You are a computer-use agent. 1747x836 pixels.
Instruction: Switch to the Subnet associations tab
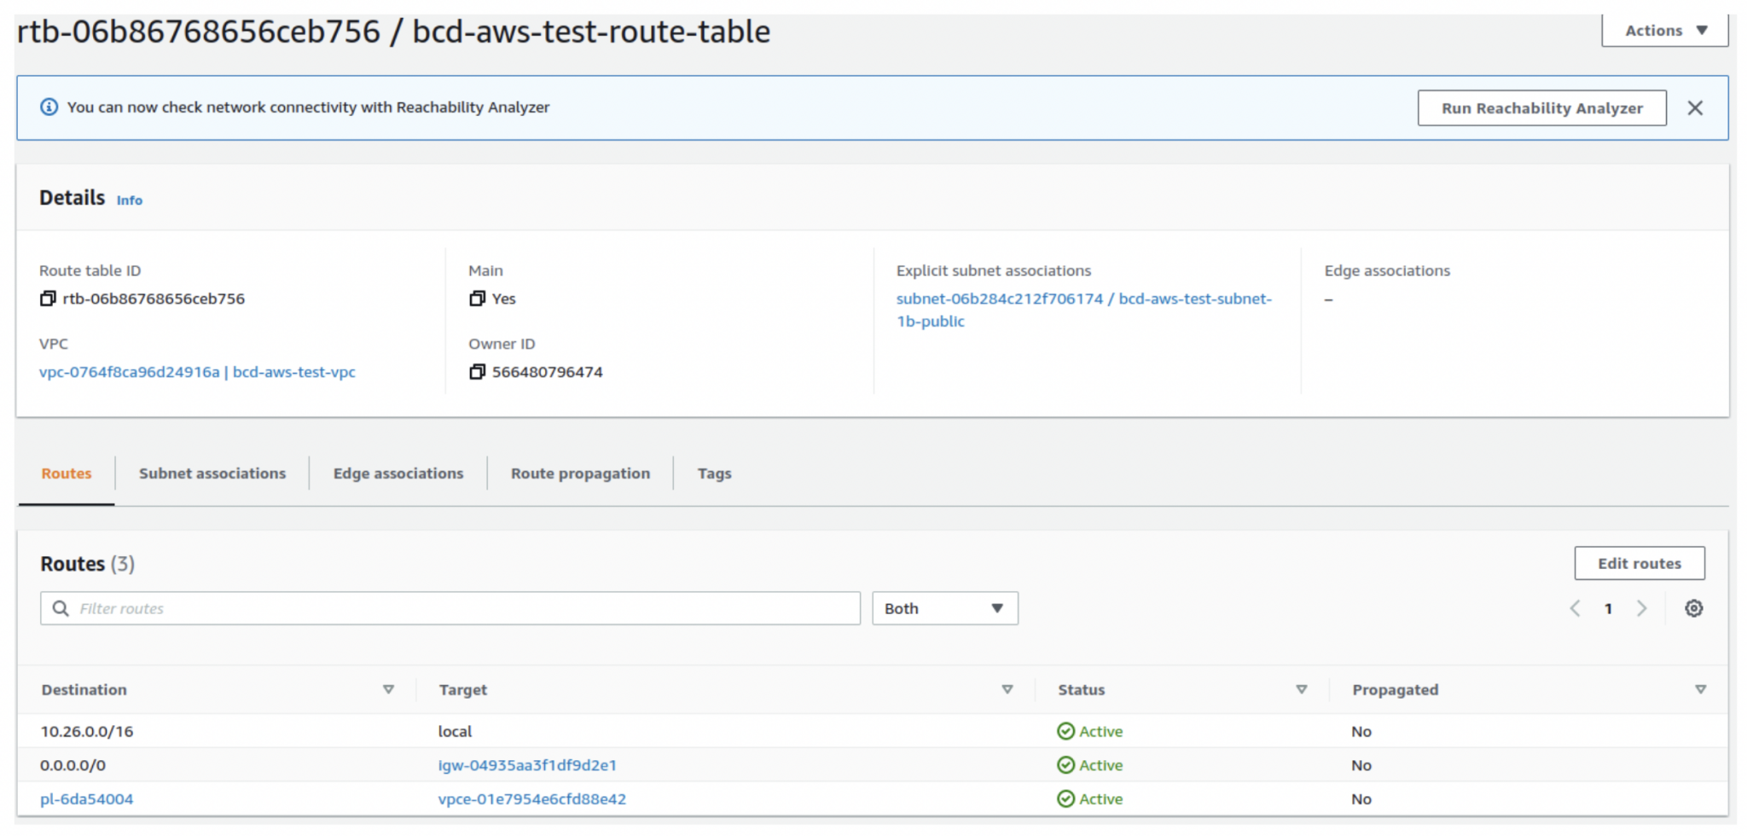[x=212, y=473]
